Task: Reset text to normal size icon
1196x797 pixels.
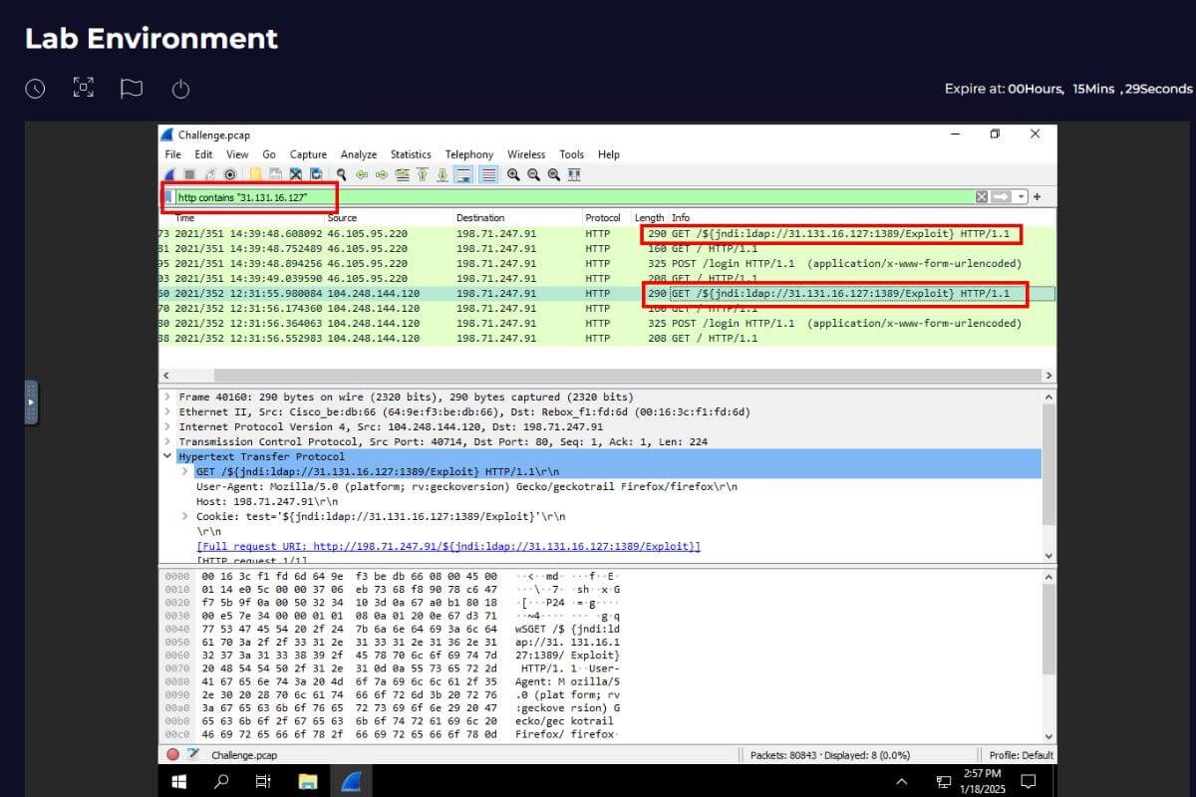Action: point(553,174)
